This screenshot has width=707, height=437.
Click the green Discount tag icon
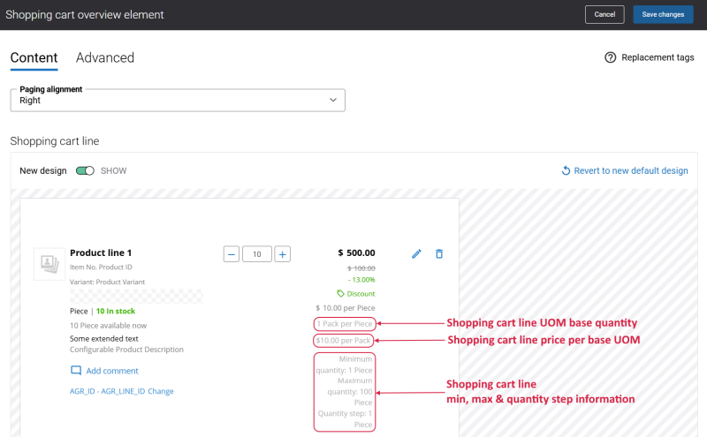pos(340,294)
